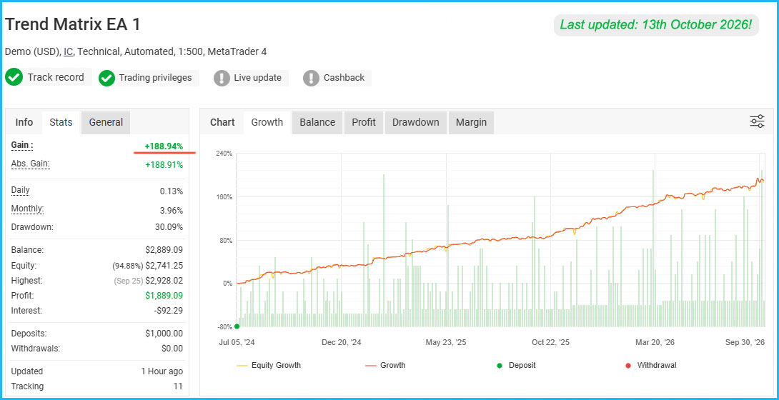Click the Jul 05, '24 axis date
This screenshot has width=779, height=400.
pyautogui.click(x=236, y=342)
